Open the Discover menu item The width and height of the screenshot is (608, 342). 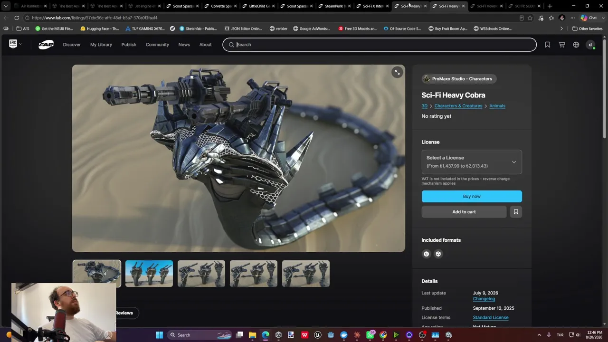(x=72, y=45)
